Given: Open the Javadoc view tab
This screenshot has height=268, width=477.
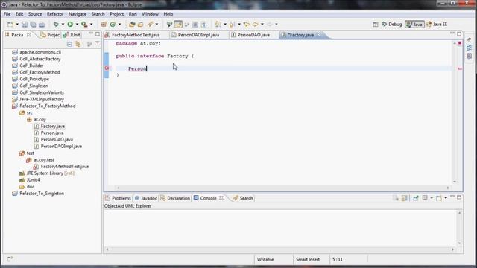Looking at the screenshot, I should pyautogui.click(x=146, y=198).
